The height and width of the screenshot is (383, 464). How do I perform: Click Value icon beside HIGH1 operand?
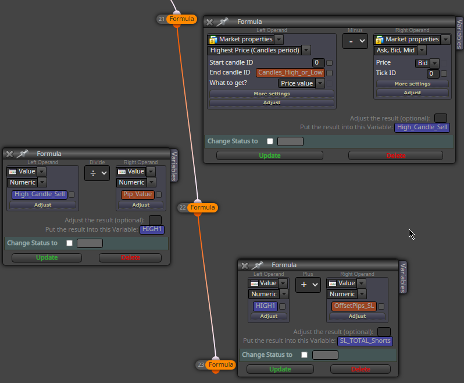point(254,283)
